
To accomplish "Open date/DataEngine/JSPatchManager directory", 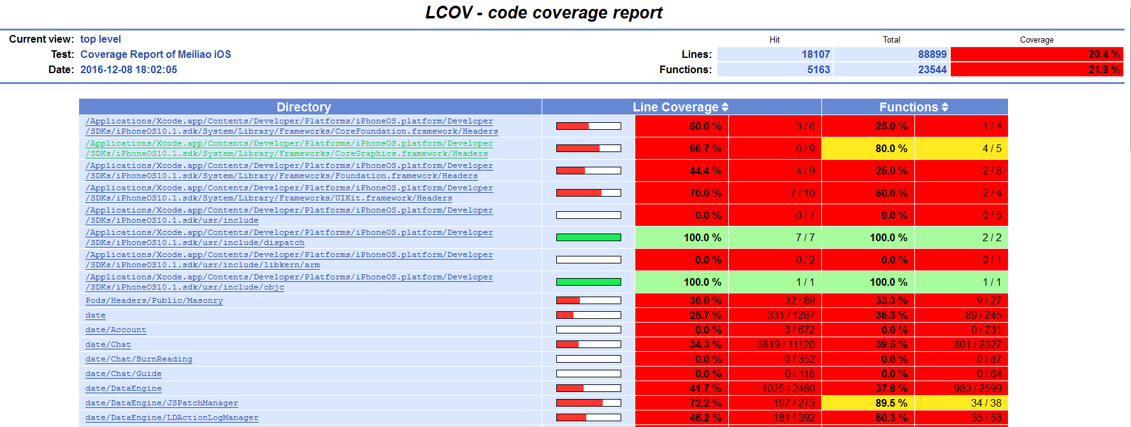I will click(161, 403).
